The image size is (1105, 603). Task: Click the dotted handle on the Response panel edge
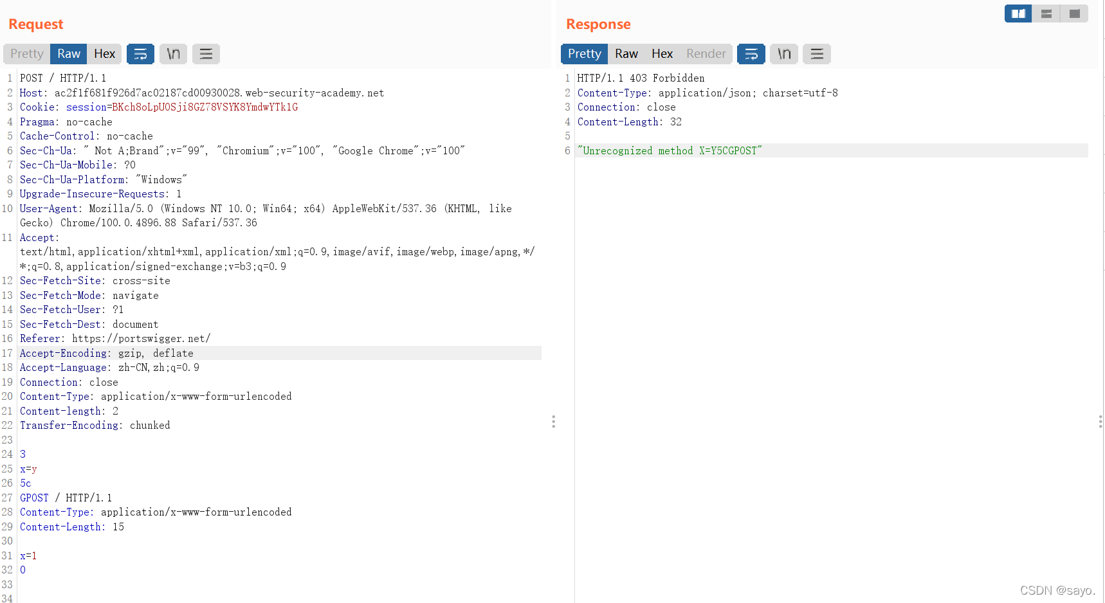[x=1100, y=422]
